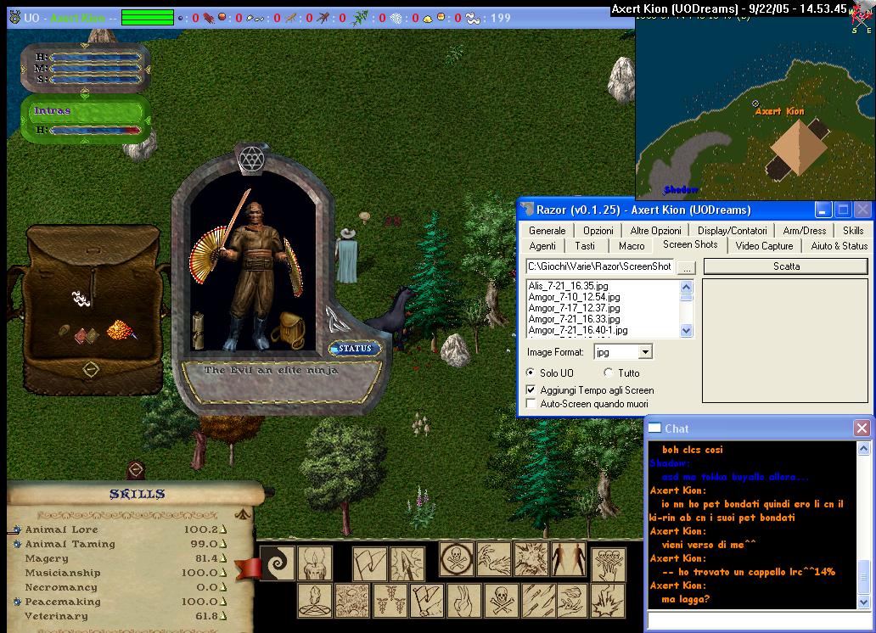This screenshot has height=633, width=876.
Task: Click the browse folder ellipsis button
Action: click(x=687, y=267)
